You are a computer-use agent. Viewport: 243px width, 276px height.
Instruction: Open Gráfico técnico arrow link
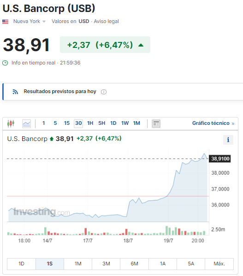(x=213, y=123)
